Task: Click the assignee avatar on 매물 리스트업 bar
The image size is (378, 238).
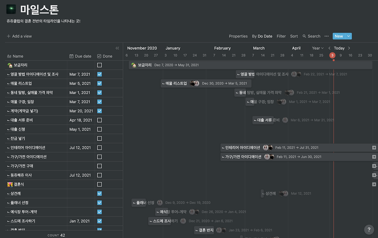Action: coord(195,83)
